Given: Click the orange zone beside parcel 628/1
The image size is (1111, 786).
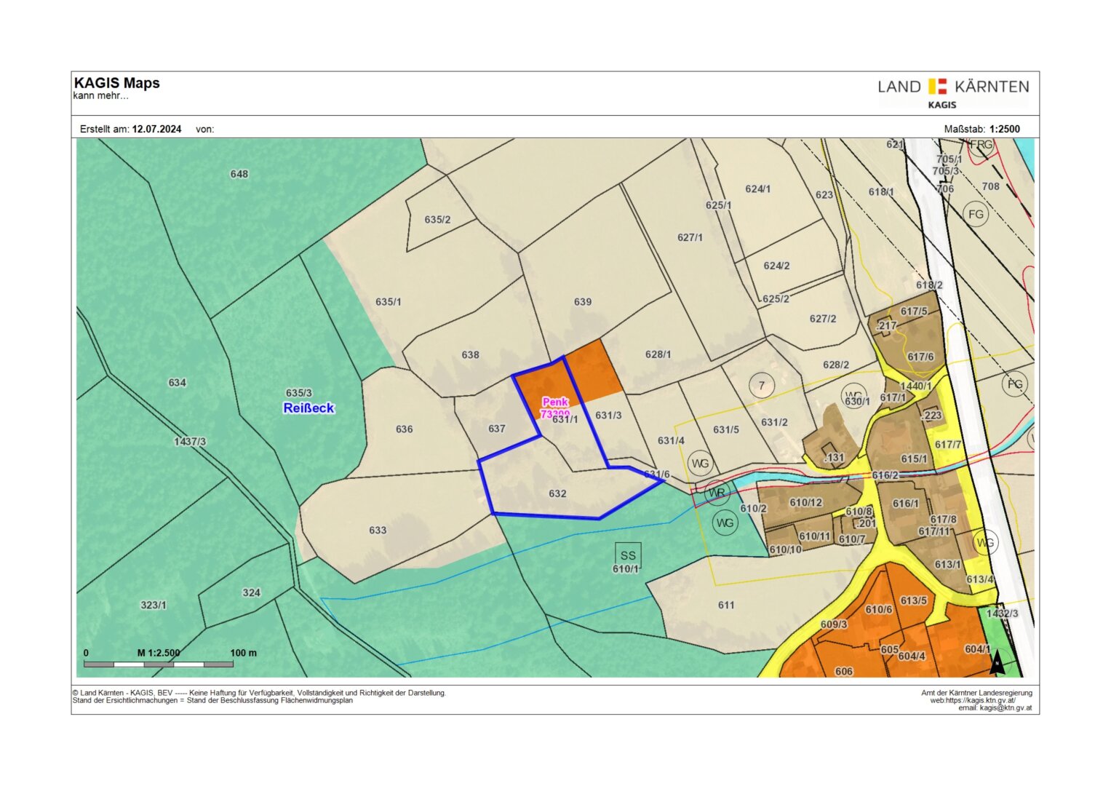Looking at the screenshot, I should [593, 371].
